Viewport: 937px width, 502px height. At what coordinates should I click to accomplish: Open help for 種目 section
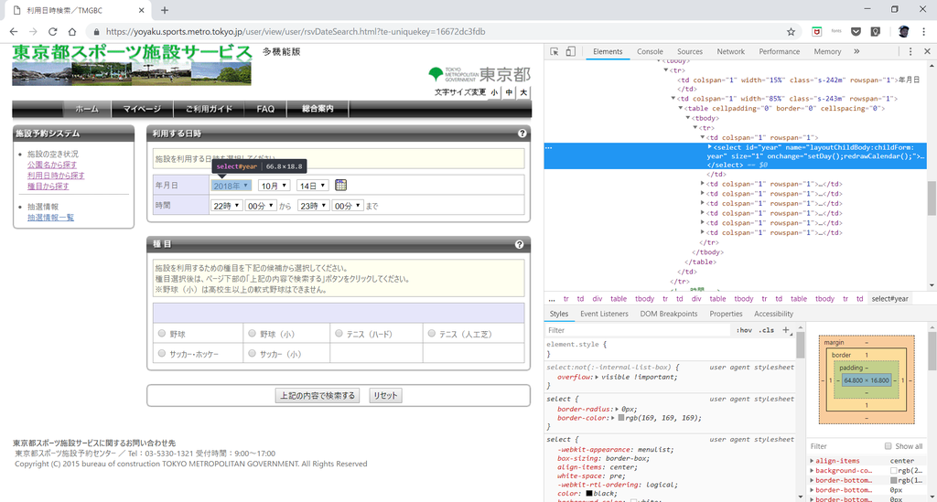pyautogui.click(x=520, y=244)
